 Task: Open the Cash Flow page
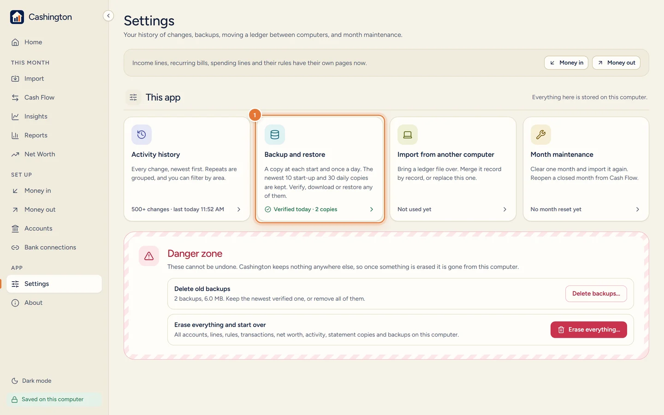pyautogui.click(x=54, y=98)
